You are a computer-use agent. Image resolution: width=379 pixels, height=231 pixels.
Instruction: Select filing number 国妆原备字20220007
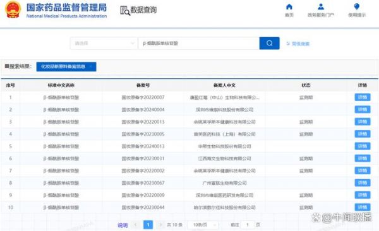(143, 97)
